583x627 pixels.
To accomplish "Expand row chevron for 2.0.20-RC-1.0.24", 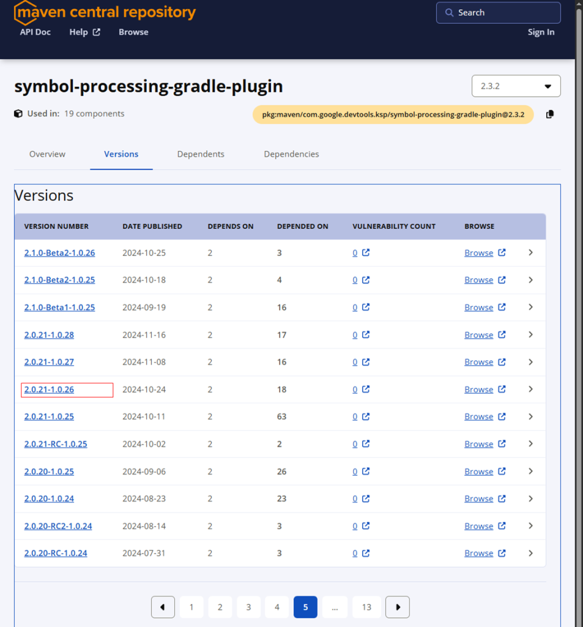I will 530,554.
